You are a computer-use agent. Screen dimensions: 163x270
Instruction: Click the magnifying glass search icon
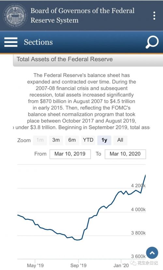[152, 42]
